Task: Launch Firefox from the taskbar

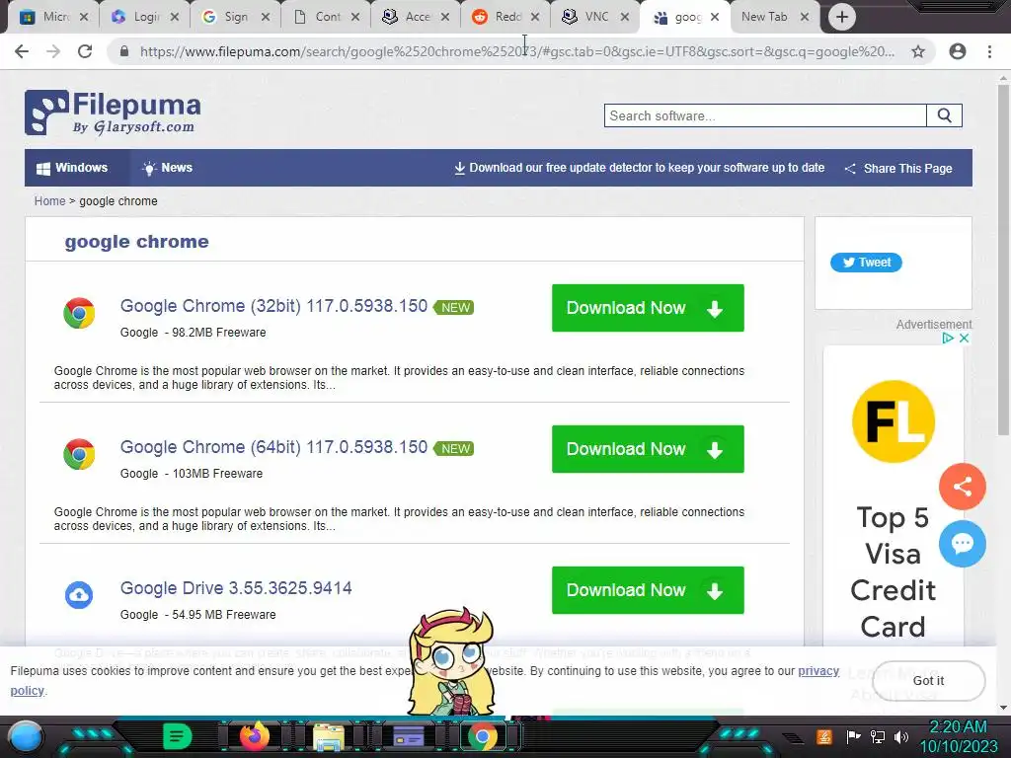Action: [x=254, y=736]
